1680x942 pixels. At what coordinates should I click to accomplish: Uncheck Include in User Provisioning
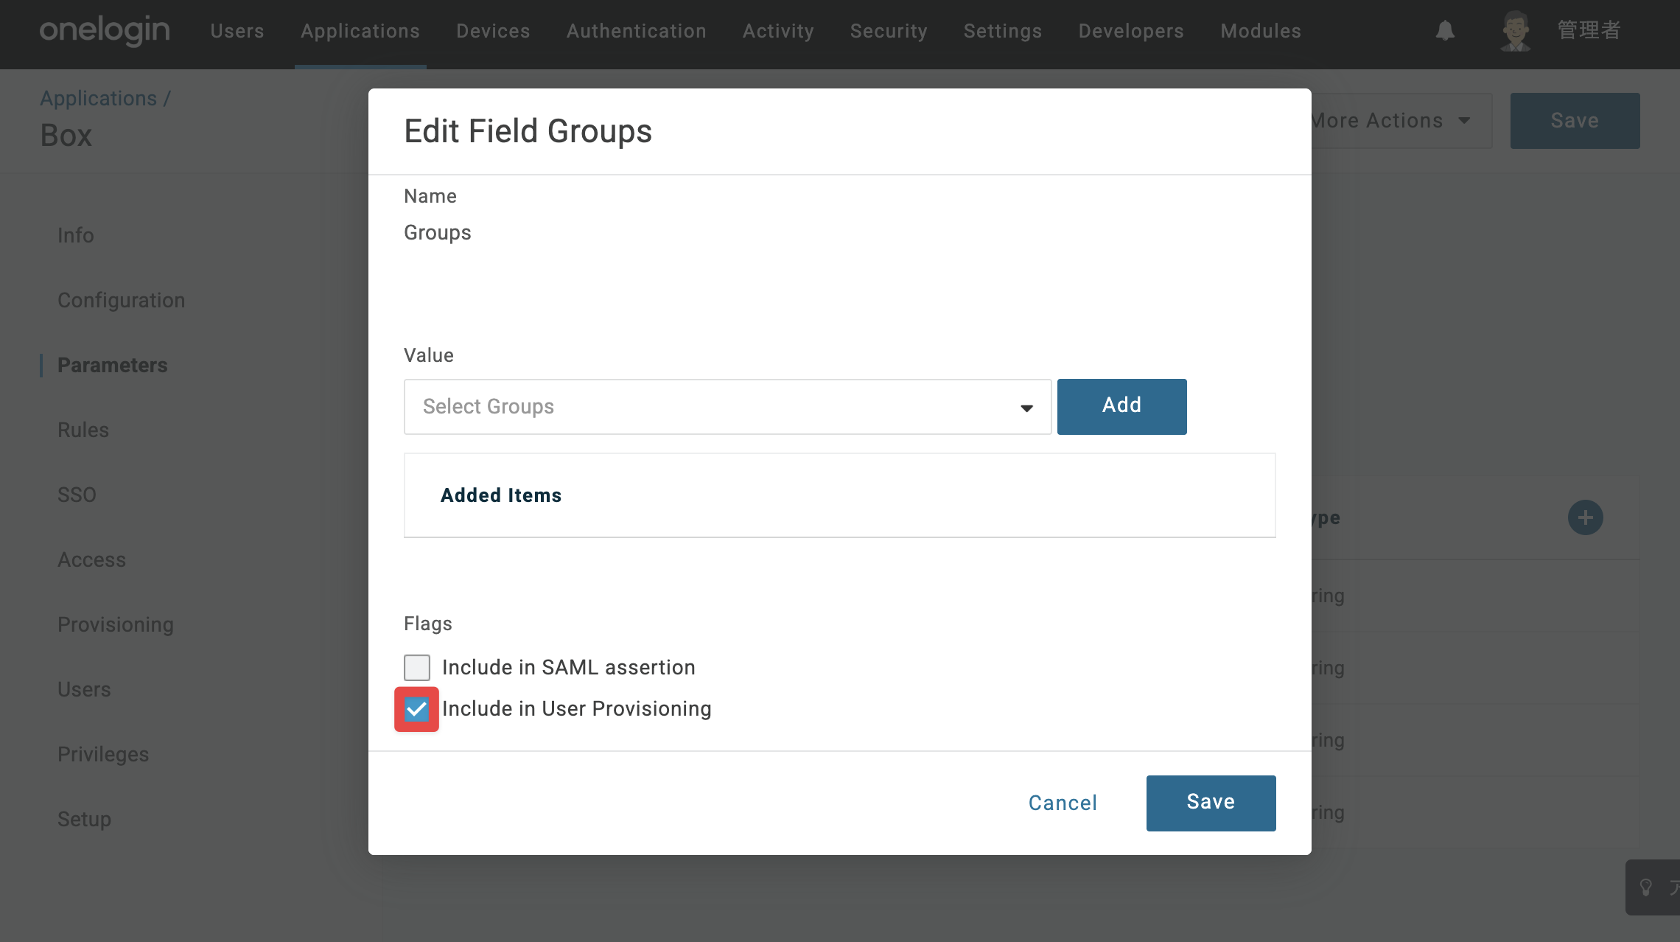(x=417, y=709)
